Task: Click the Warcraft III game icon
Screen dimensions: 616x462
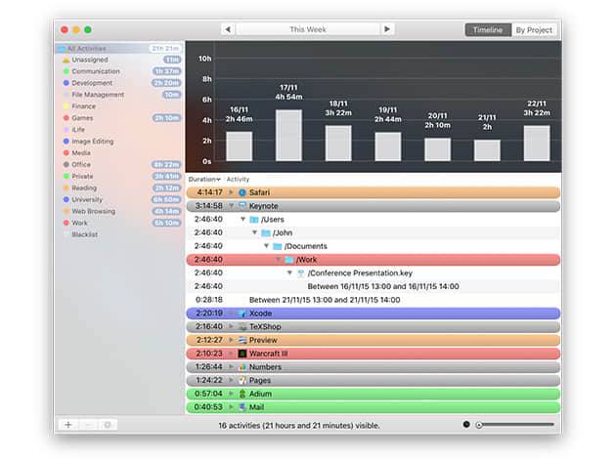Action: point(242,354)
